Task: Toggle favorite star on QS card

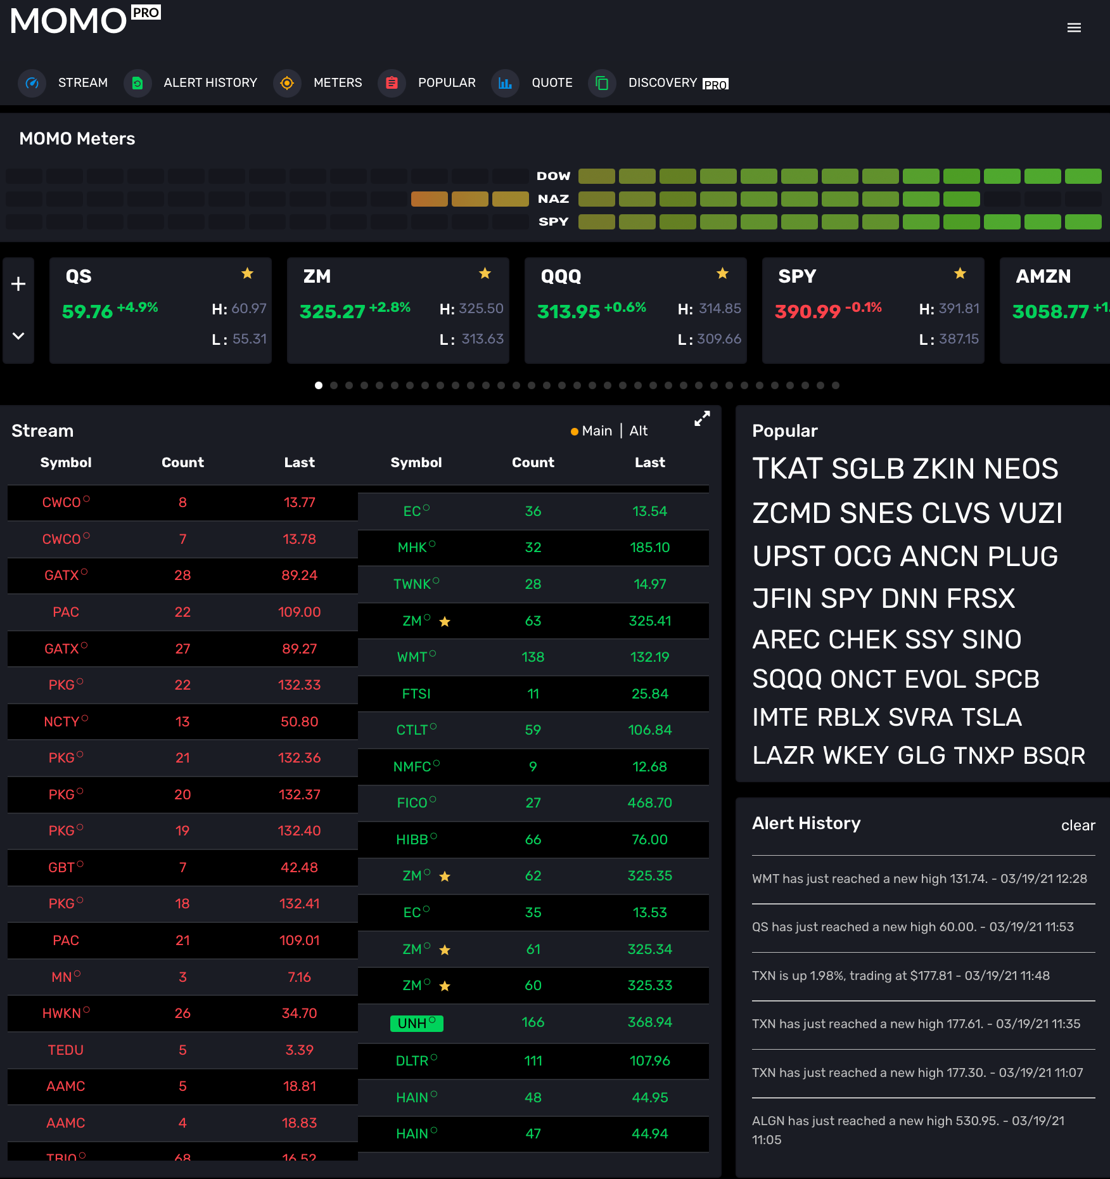Action: tap(247, 273)
